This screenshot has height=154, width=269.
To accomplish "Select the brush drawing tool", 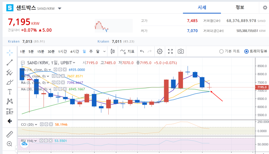I will point(10,82).
